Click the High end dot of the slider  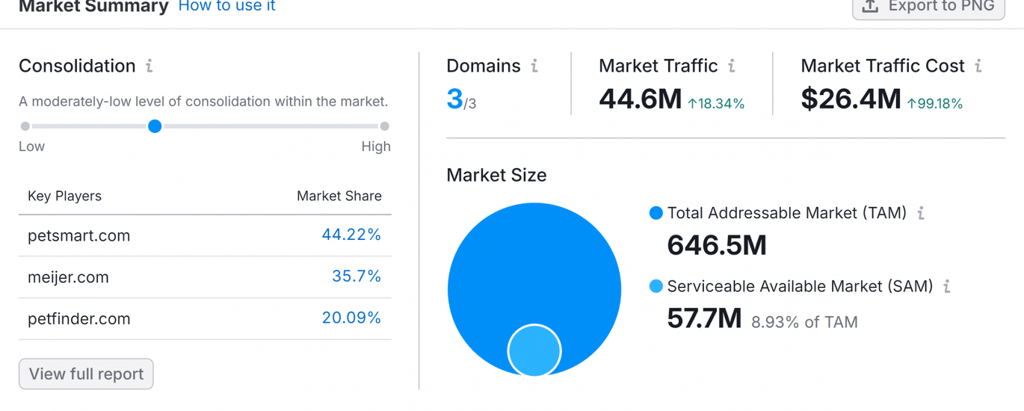[x=384, y=126]
